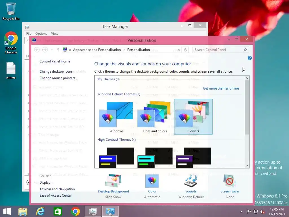Open Ease of Access Center link
This screenshot has width=289, height=217.
coord(56,196)
